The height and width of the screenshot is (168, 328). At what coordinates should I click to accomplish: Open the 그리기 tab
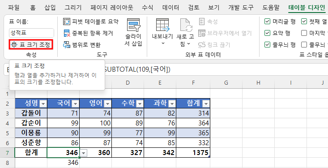pos(73,8)
